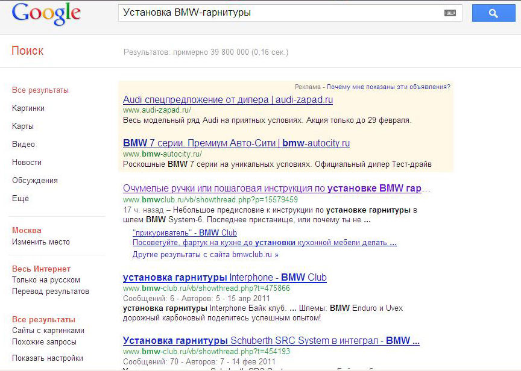Image resolution: width=521 pixels, height=371 pixels.
Task: Expand the Ещё menu of search categories
Action: (21, 198)
